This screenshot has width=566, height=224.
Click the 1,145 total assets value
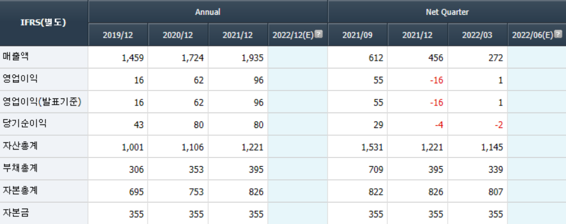[x=493, y=147]
